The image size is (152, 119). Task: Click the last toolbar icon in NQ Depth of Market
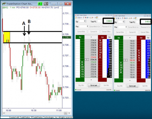point(97,18)
